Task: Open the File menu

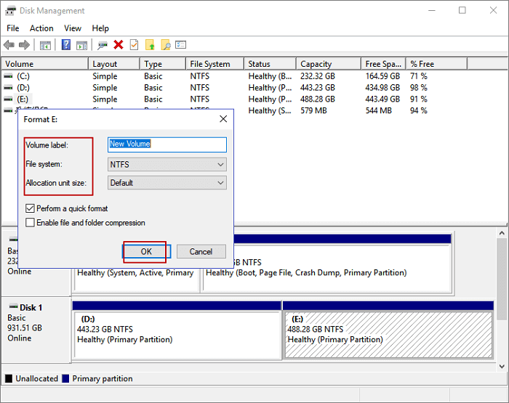Action: point(13,28)
